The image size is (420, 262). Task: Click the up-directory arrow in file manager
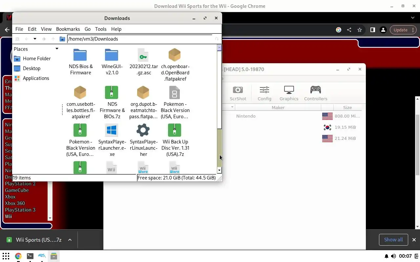coord(53,39)
